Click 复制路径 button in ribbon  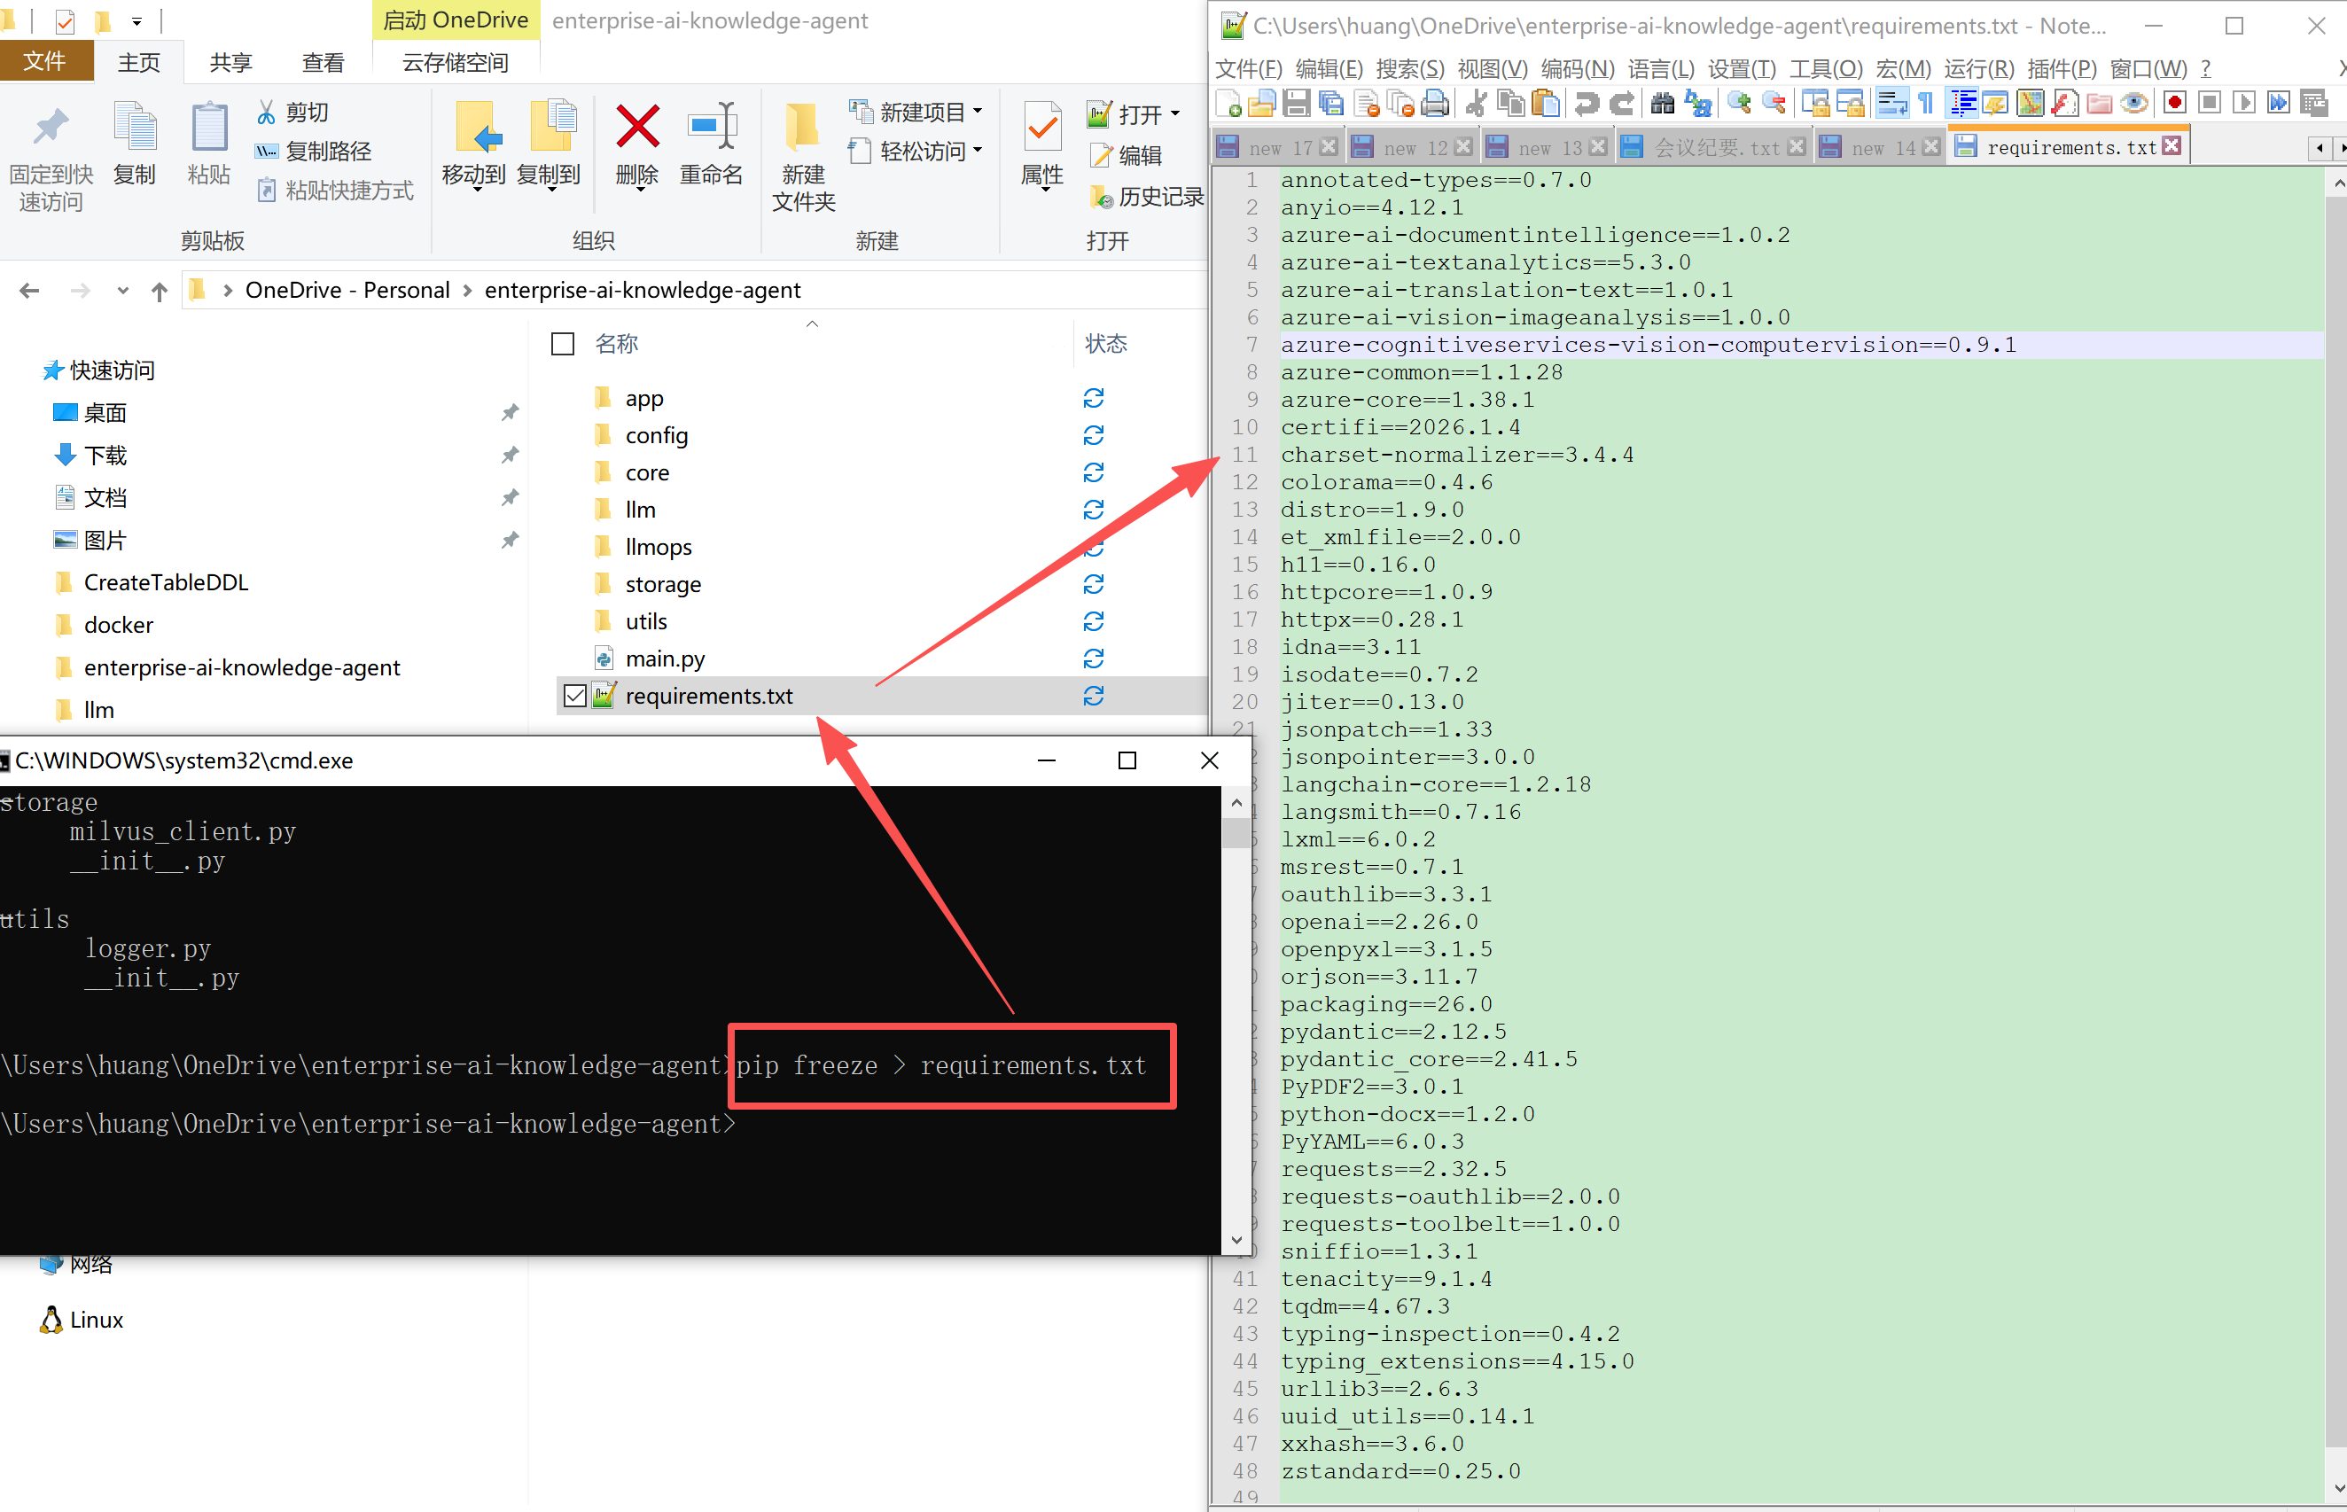[x=314, y=152]
